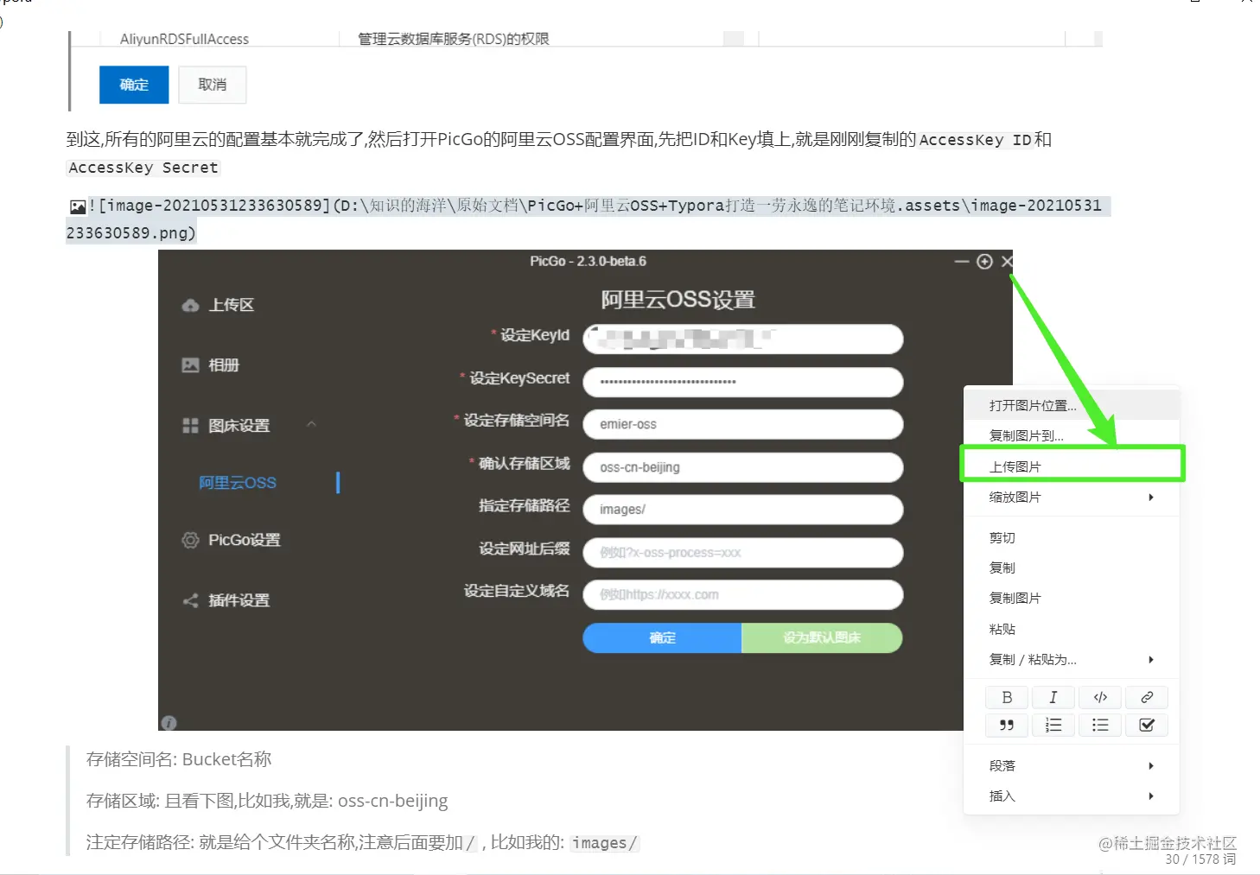Click the hyperlink icon in context menu
The width and height of the screenshot is (1260, 875).
pyautogui.click(x=1147, y=697)
